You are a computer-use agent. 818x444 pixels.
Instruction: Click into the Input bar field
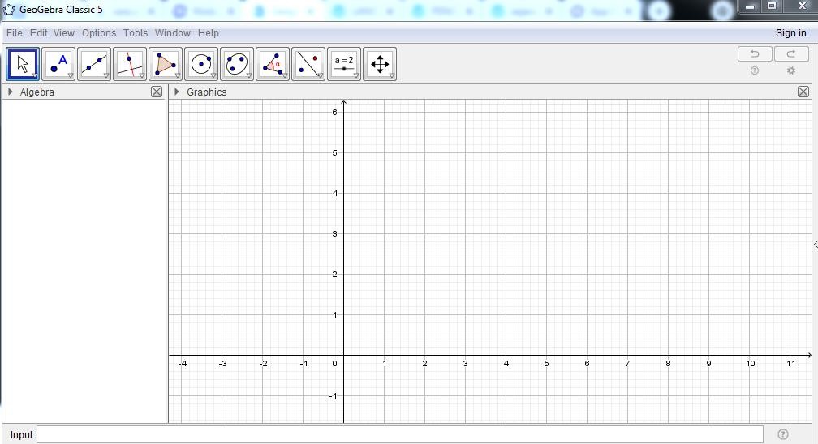(x=399, y=434)
